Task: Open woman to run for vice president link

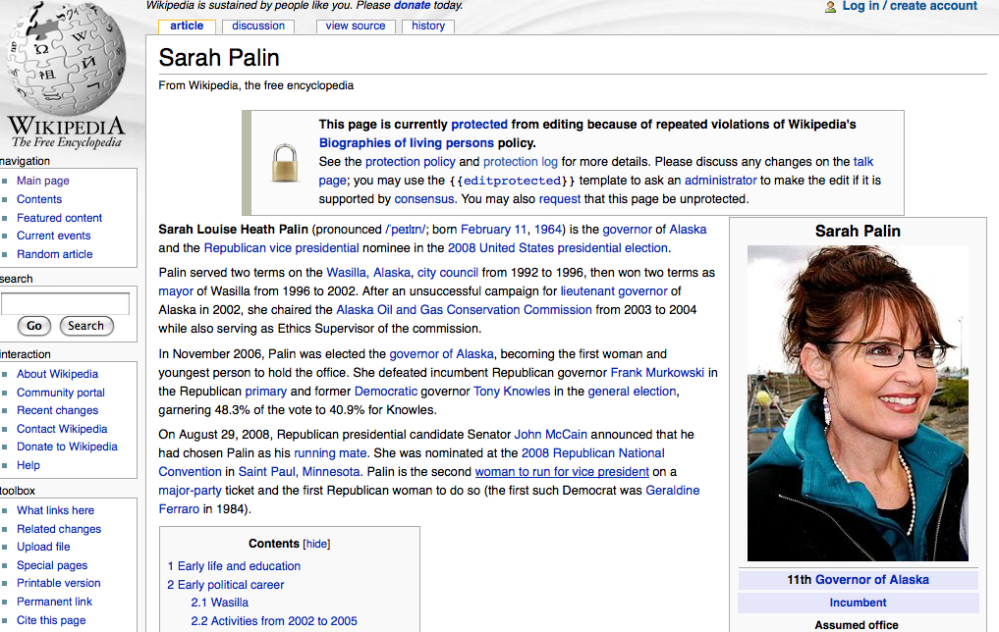Action: 562,472
